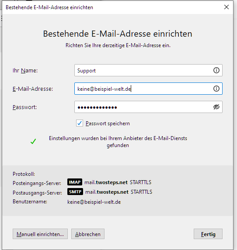Click into the E-Mail-Adresse input field
The width and height of the screenshot is (237, 250).
coord(148,89)
